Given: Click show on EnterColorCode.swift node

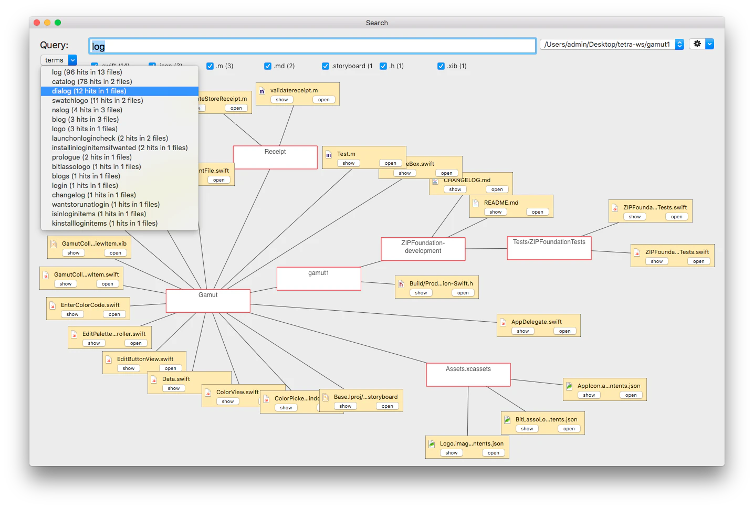Looking at the screenshot, I should (x=72, y=314).
